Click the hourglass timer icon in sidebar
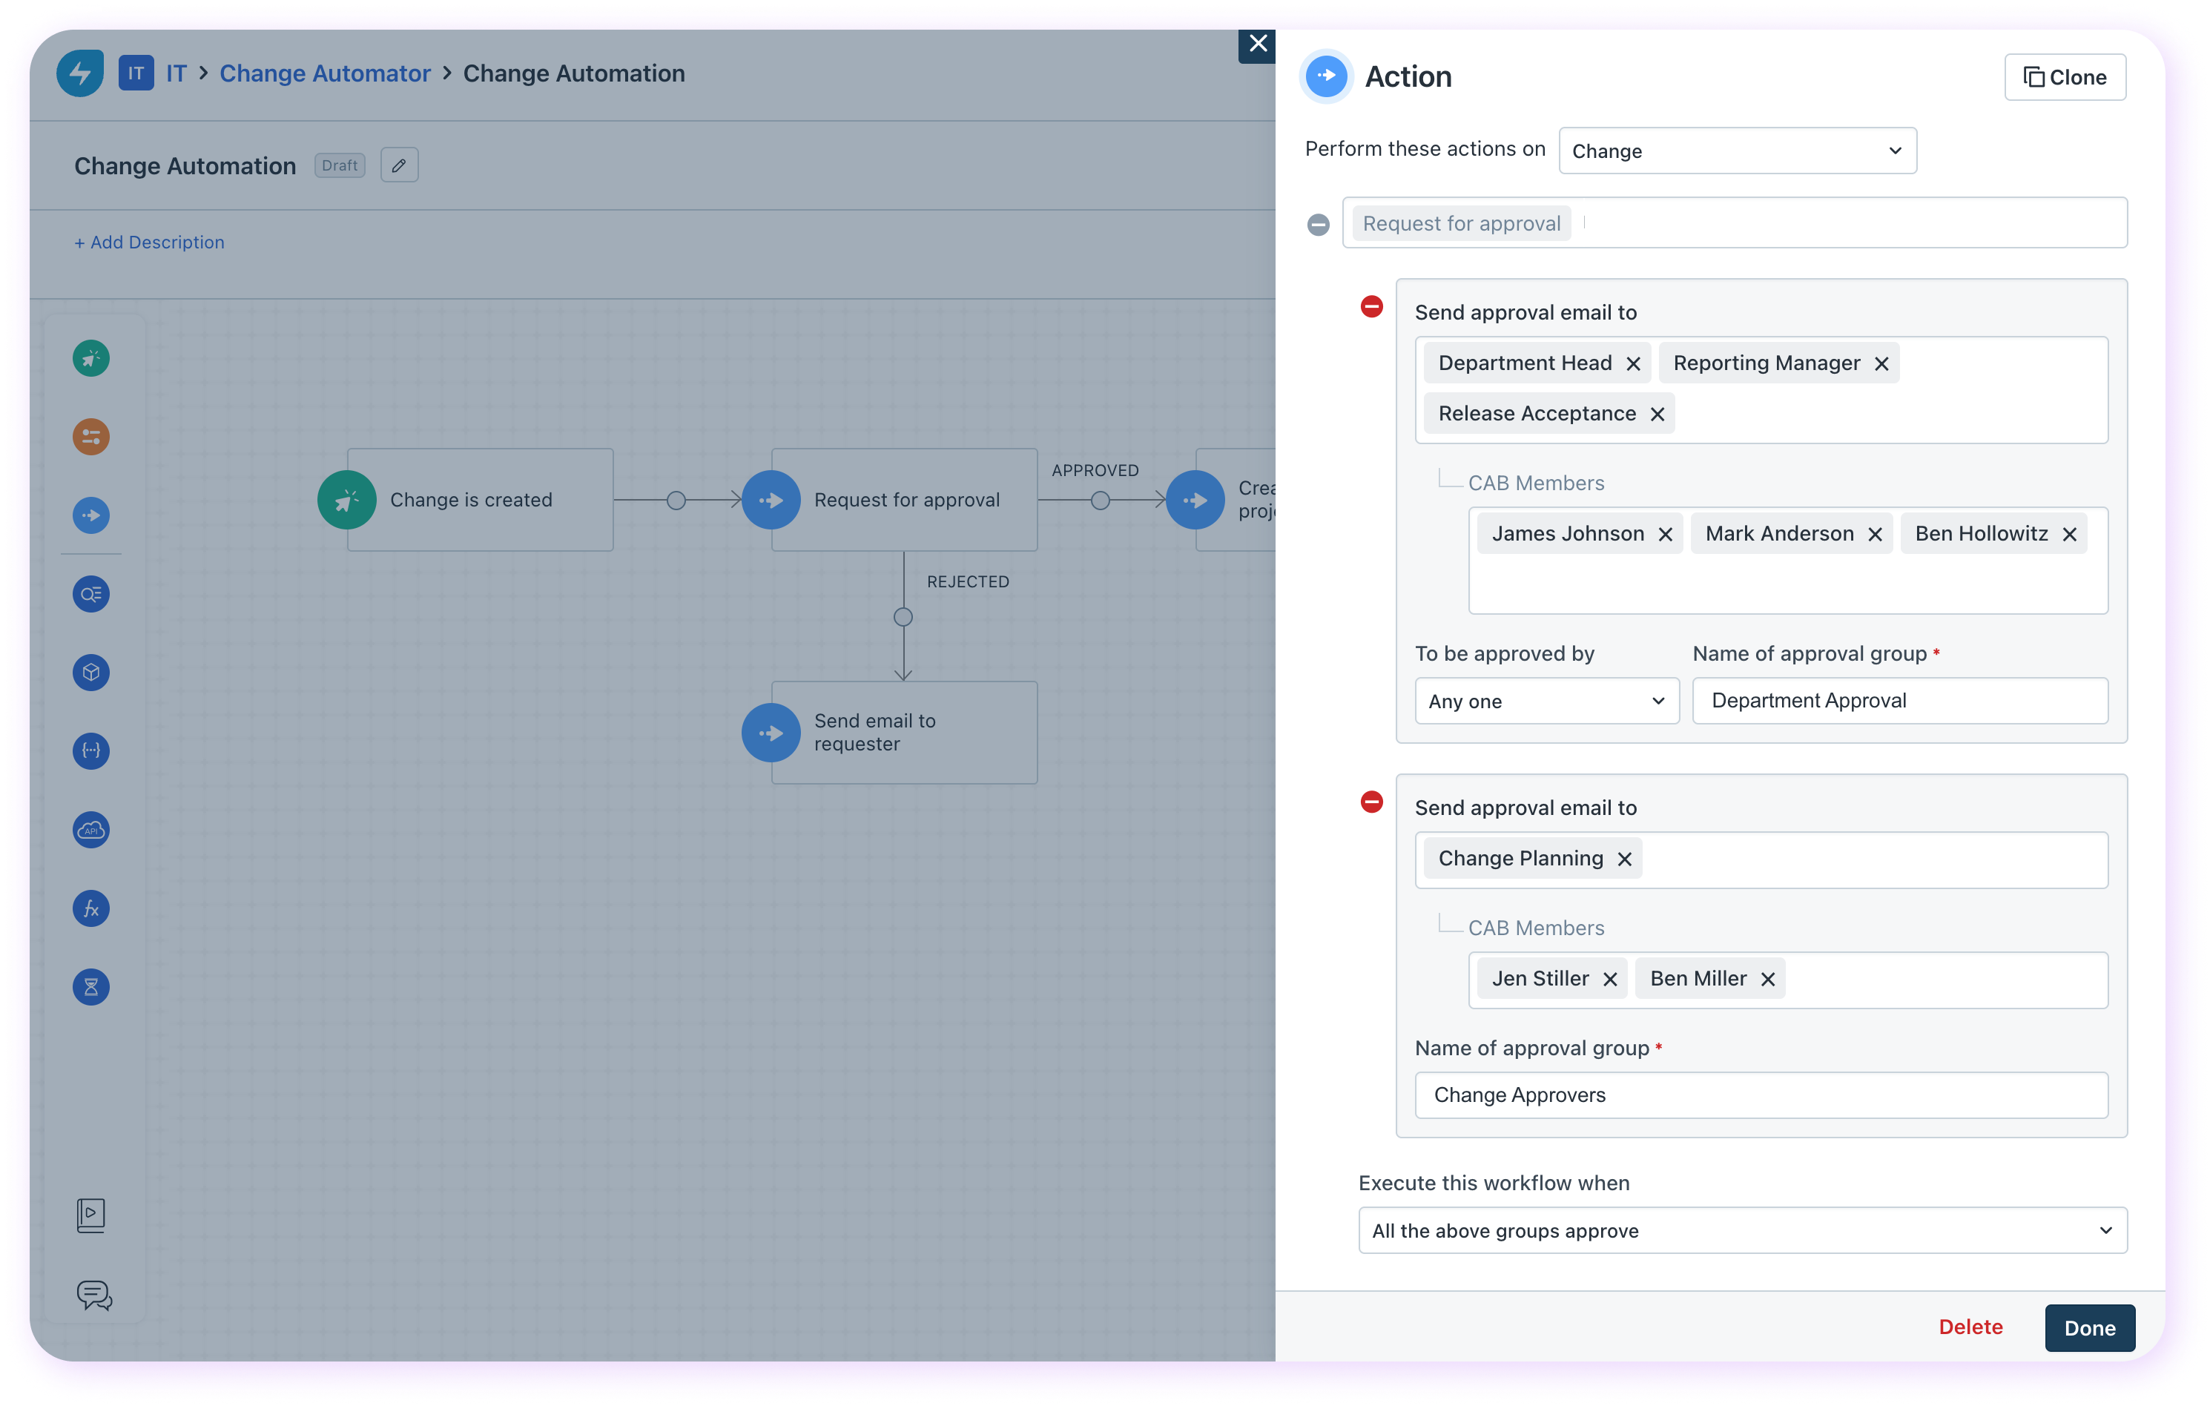This screenshot has width=2210, height=1406. 91,988
